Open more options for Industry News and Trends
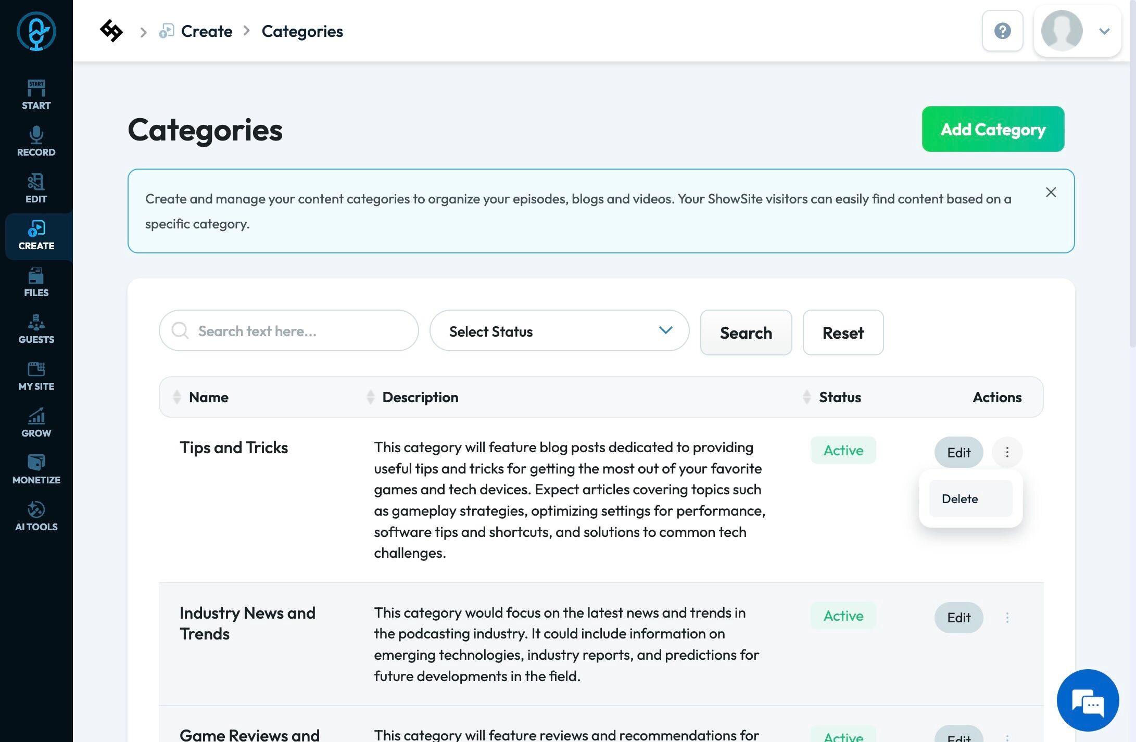 1007,618
